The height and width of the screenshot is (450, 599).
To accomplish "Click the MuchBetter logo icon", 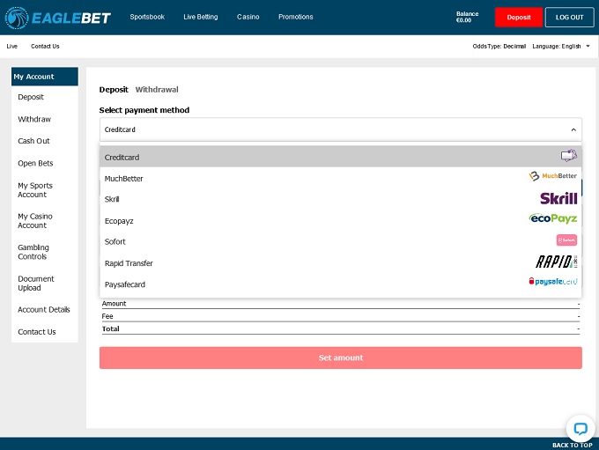I will (552, 176).
